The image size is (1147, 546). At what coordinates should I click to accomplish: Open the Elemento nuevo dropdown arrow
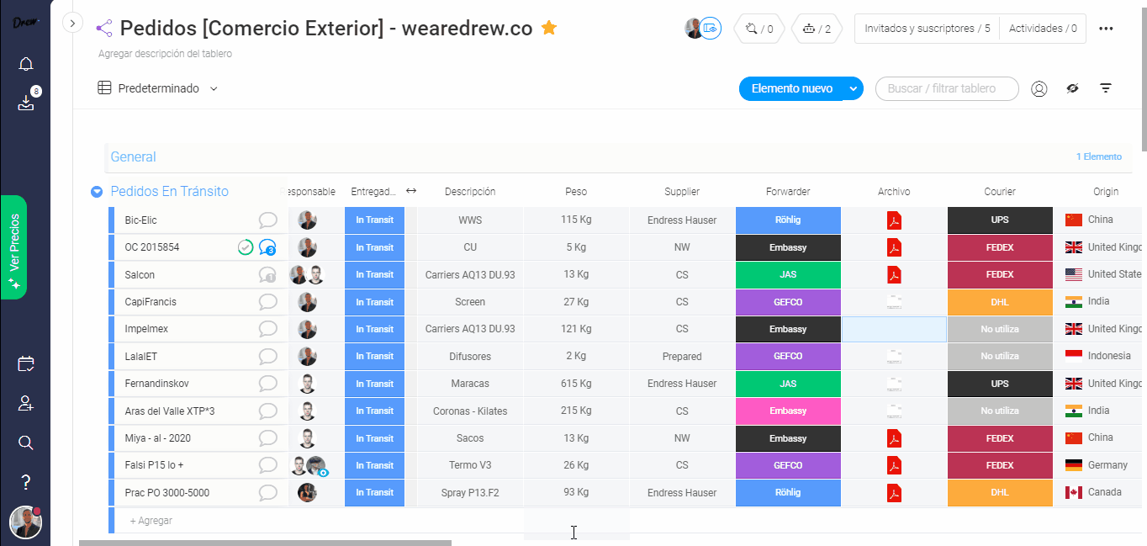click(854, 88)
